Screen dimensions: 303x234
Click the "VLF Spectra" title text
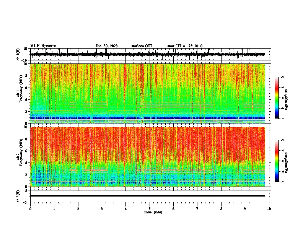pyautogui.click(x=43, y=46)
